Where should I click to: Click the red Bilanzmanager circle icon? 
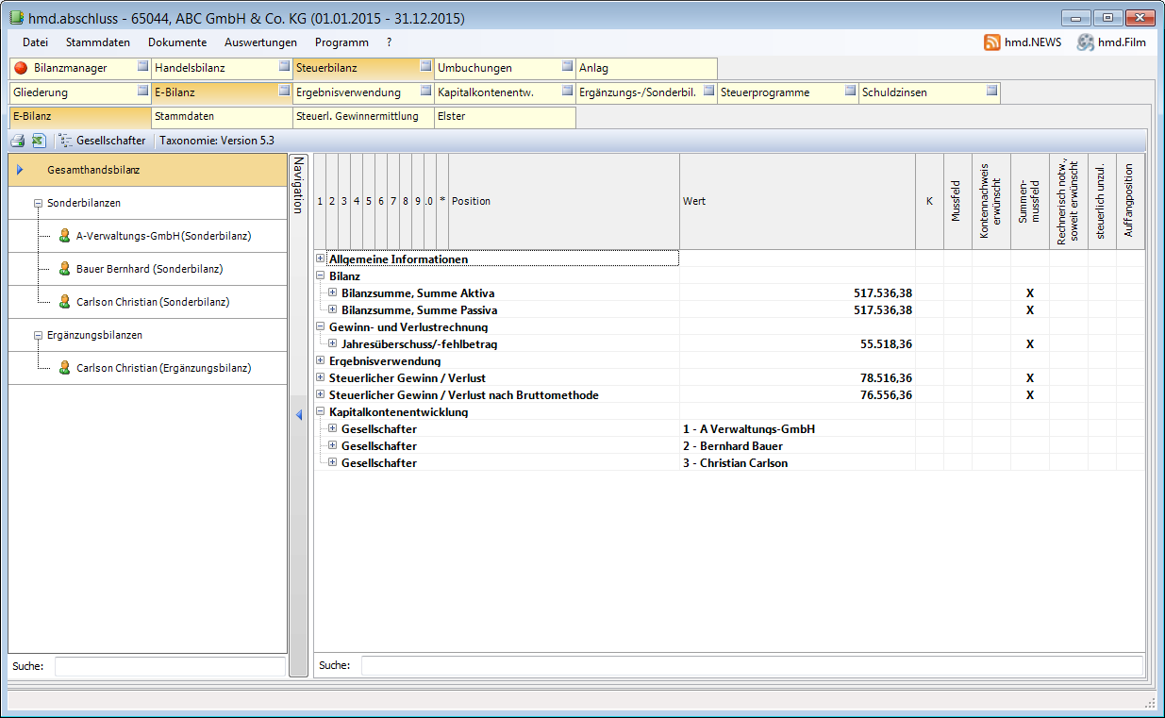coord(21,68)
